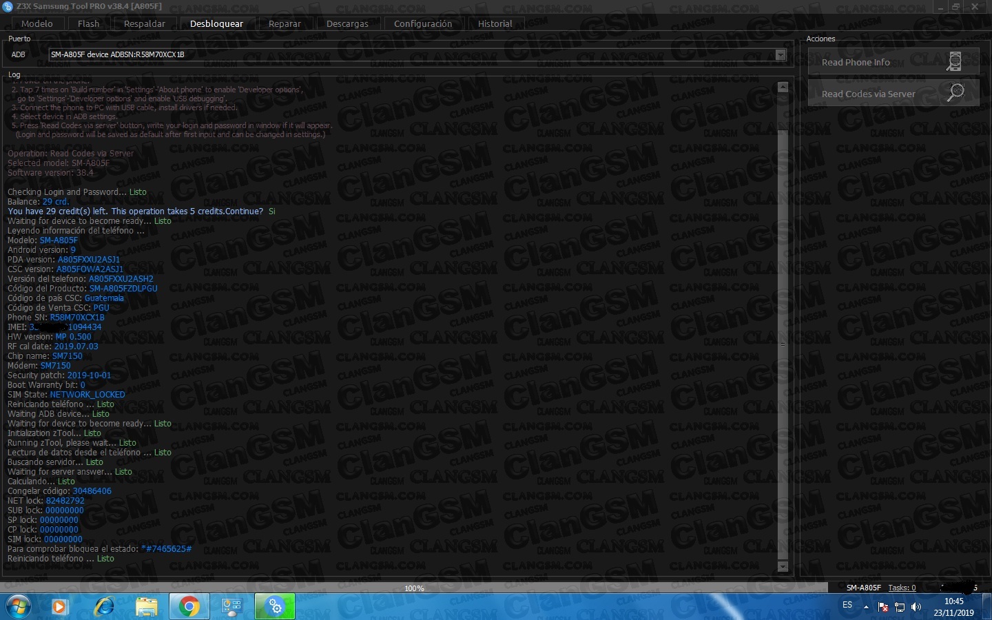The width and height of the screenshot is (992, 620).
Task: Expand the ADB device port dropdown arrow
Action: 781,54
